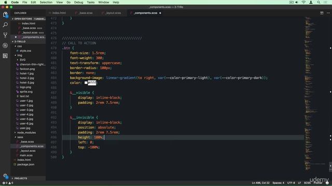
Task: Open the Search view in activity bar
Action: (x=5, y=25)
